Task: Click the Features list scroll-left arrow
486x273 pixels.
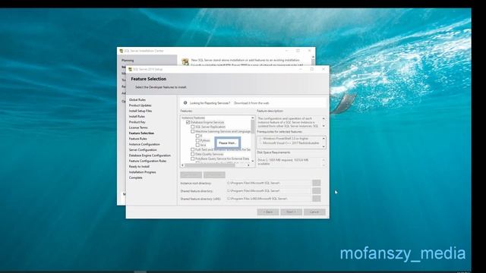Action: [x=182, y=165]
